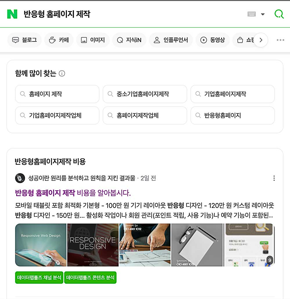Switch to the 블로그 tab
The image size is (290, 299).
(x=24, y=40)
